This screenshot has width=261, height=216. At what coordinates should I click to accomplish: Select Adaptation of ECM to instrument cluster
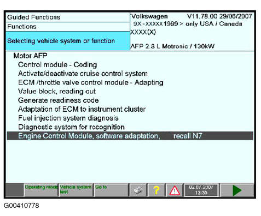[82, 109]
